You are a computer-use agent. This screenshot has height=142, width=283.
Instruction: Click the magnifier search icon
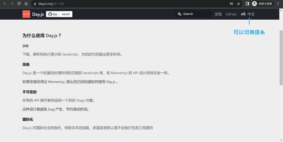tap(179, 14)
